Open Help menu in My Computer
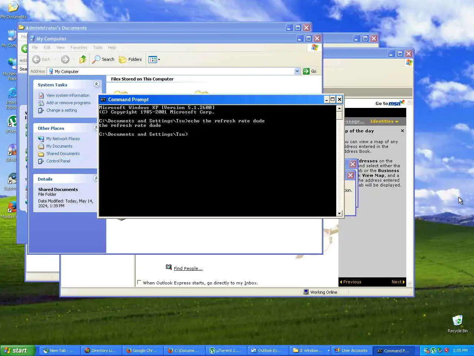Screen dimensions: 474x356 [x=112, y=47]
